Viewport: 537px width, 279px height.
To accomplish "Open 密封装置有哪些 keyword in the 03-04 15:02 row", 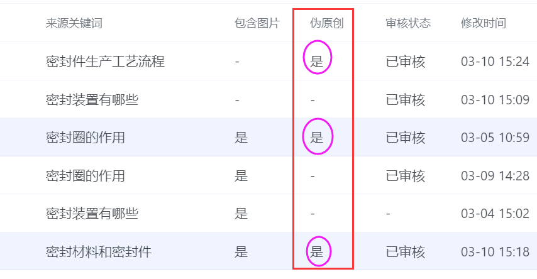I will pyautogui.click(x=92, y=214).
